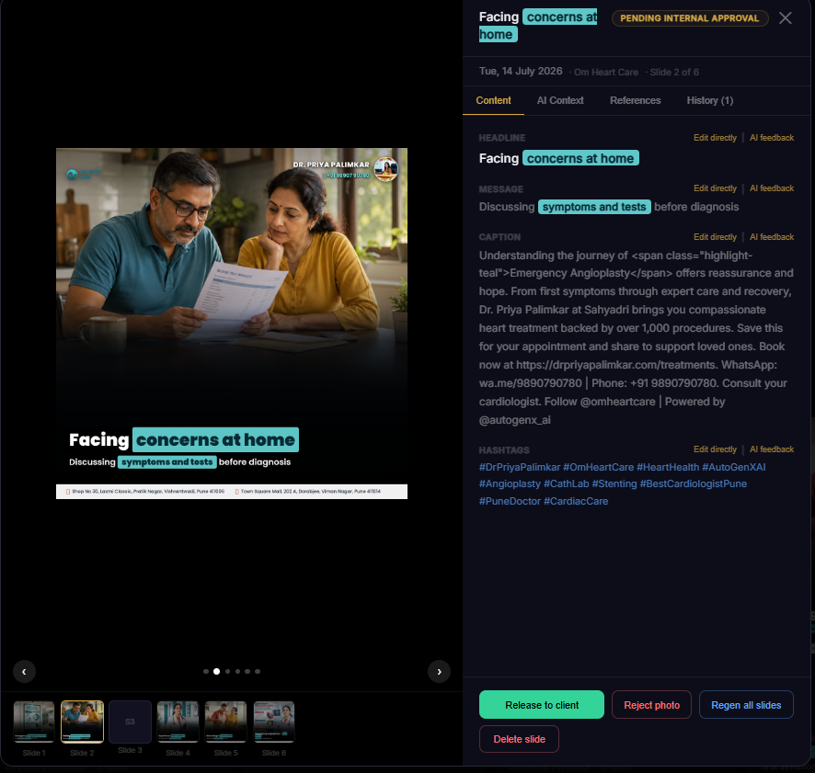The height and width of the screenshot is (773, 815).
Task: Jump to last slide pagination dot
Action: (x=258, y=672)
